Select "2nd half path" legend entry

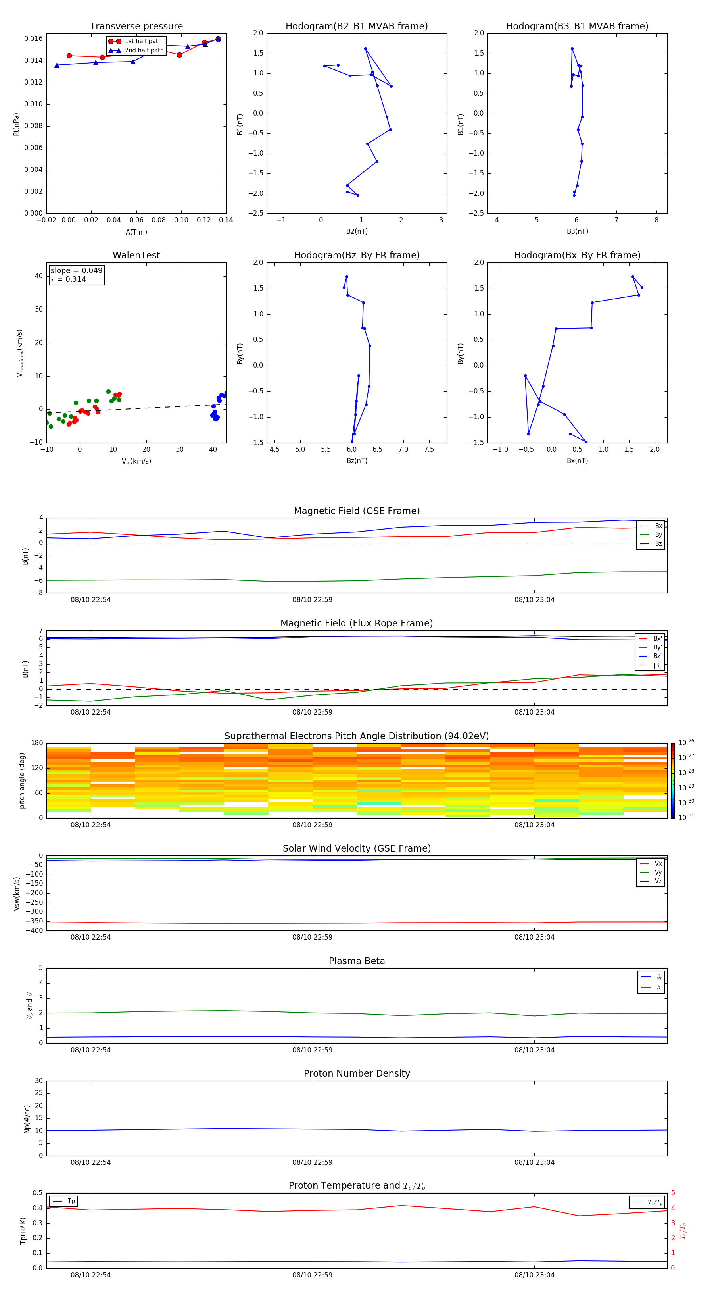click(x=136, y=50)
